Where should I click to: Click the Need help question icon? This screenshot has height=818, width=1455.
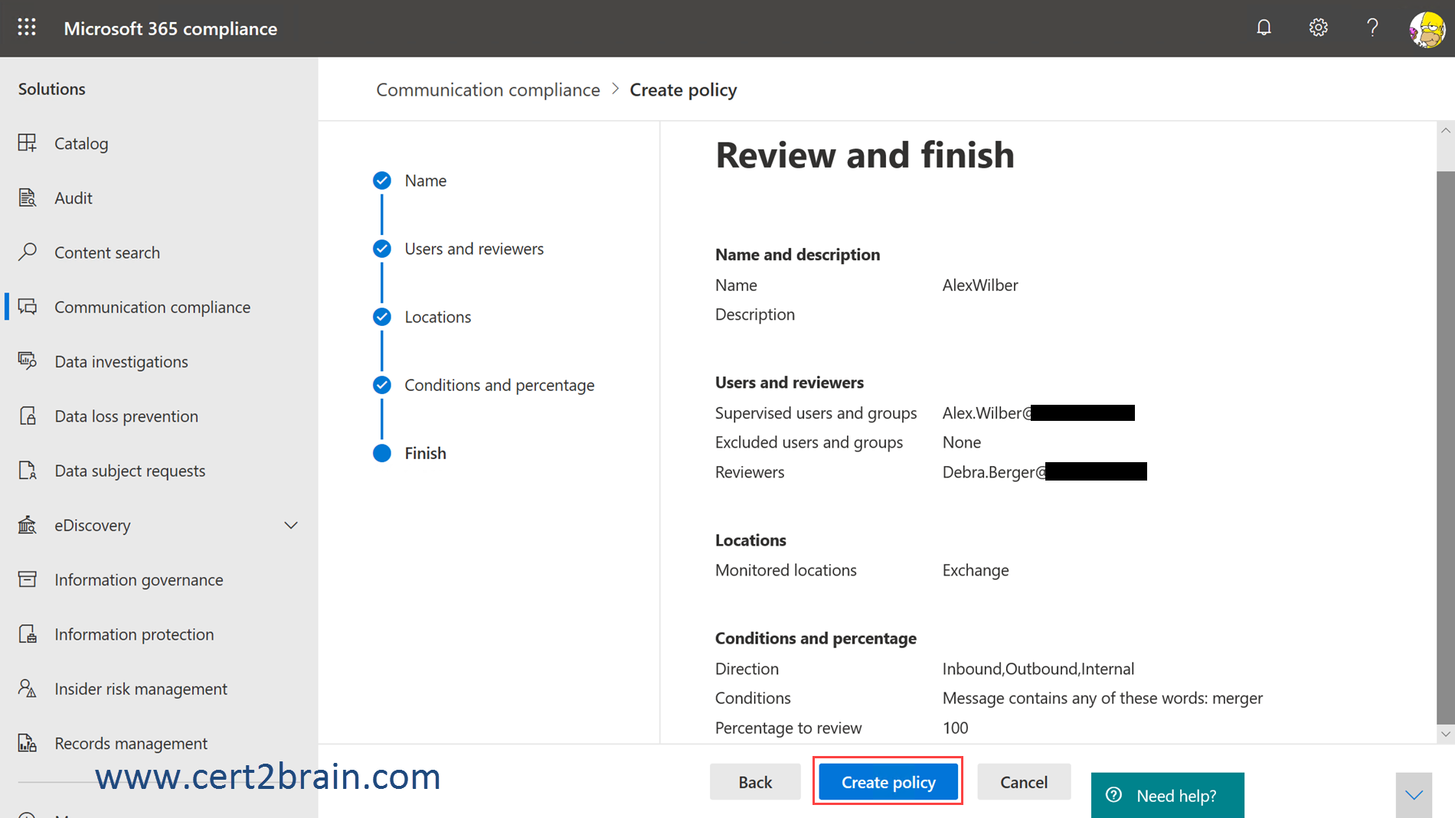pyautogui.click(x=1114, y=795)
